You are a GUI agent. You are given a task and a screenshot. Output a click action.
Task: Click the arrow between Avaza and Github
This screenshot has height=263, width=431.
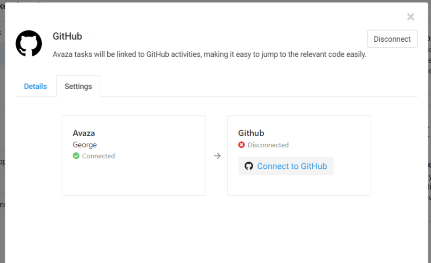(x=217, y=156)
